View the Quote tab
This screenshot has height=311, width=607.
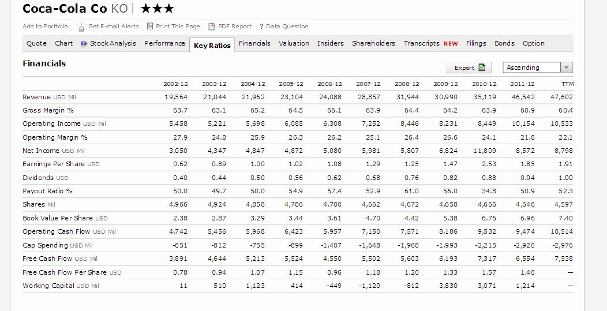tap(37, 43)
